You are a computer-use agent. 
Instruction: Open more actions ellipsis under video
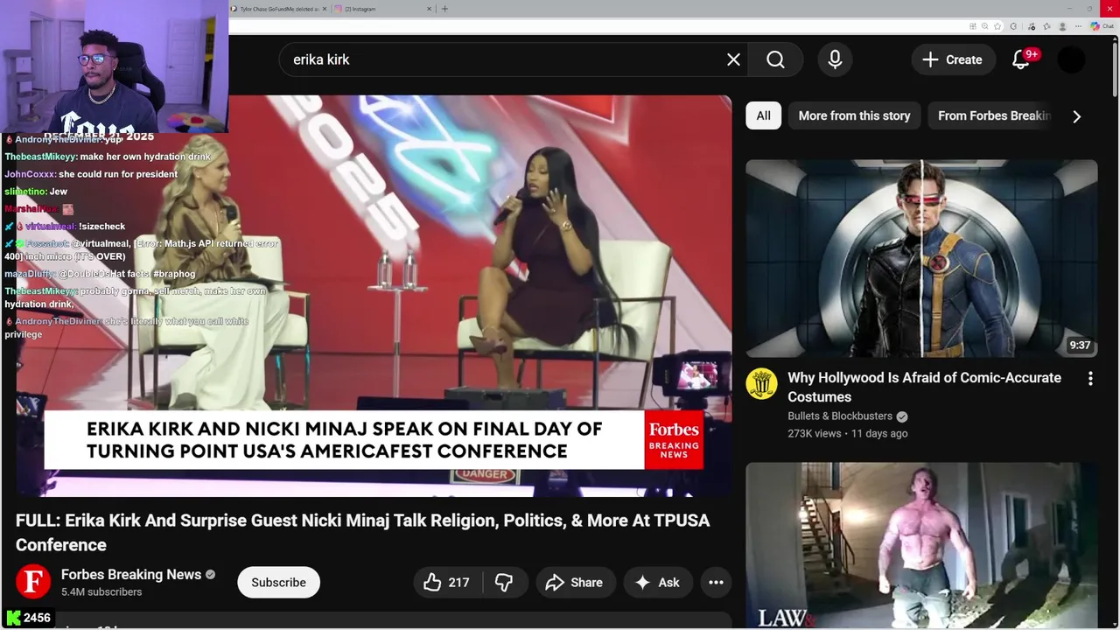pyautogui.click(x=716, y=583)
